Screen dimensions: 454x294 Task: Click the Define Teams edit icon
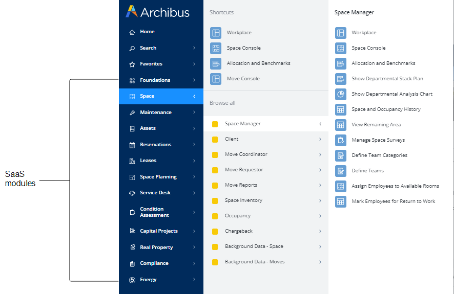click(340, 171)
